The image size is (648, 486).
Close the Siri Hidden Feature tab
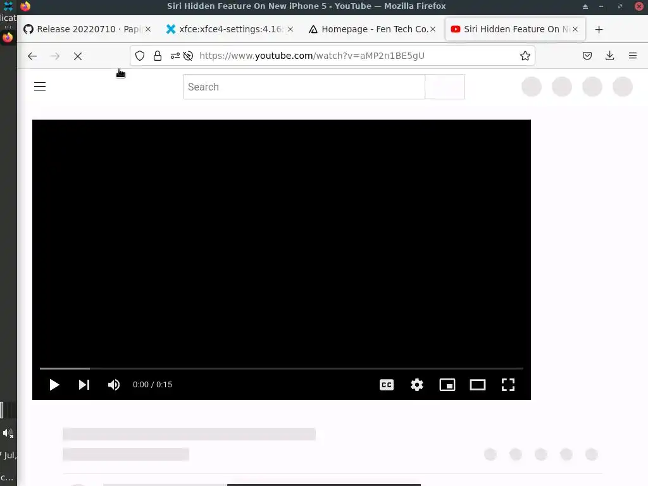(575, 29)
